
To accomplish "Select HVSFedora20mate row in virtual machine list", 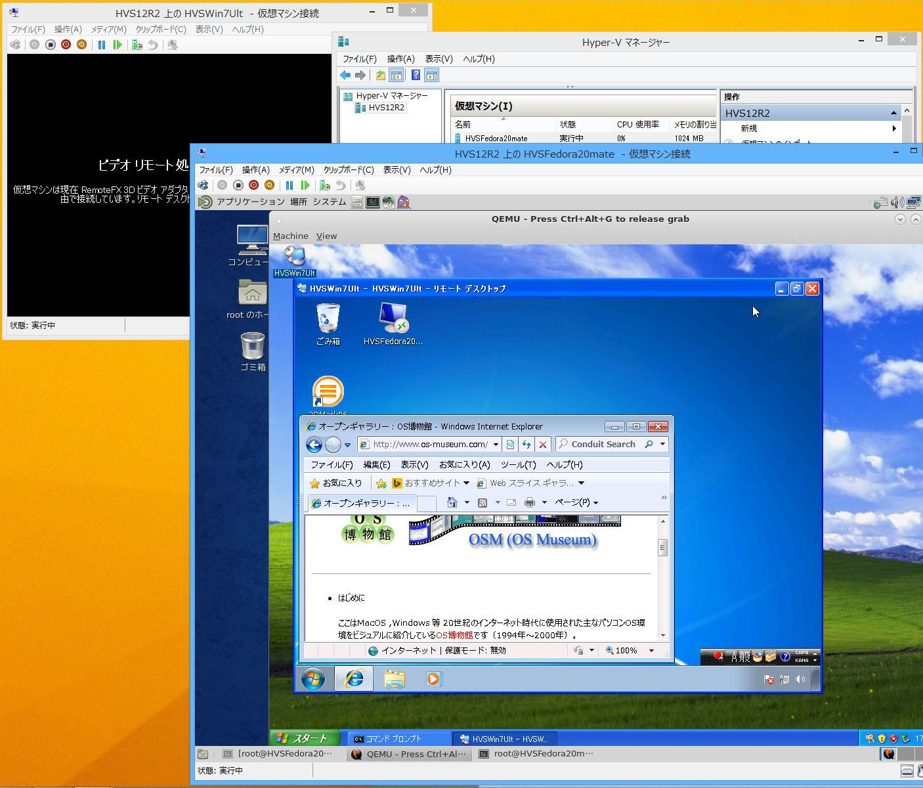I will tap(584, 138).
